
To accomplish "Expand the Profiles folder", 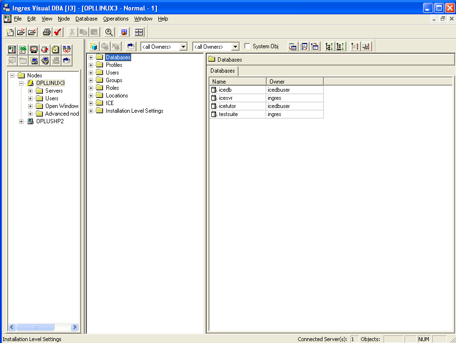I will click(91, 65).
